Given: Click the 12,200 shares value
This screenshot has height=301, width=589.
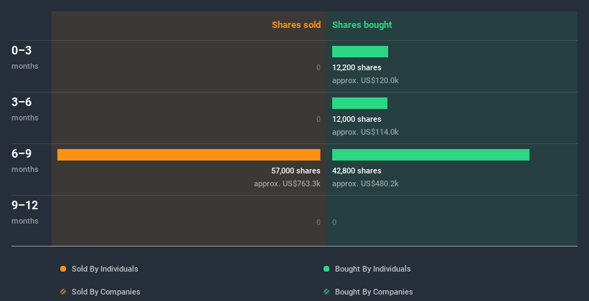Looking at the screenshot, I should click(357, 67).
